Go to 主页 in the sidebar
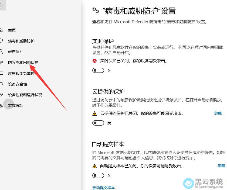Screen dimensions: 227x190 point(12,30)
